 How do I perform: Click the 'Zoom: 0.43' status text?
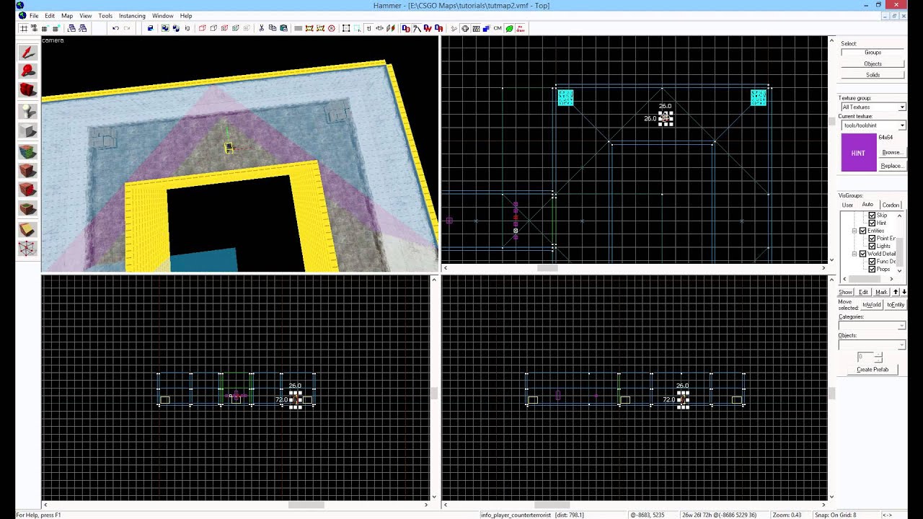click(787, 515)
